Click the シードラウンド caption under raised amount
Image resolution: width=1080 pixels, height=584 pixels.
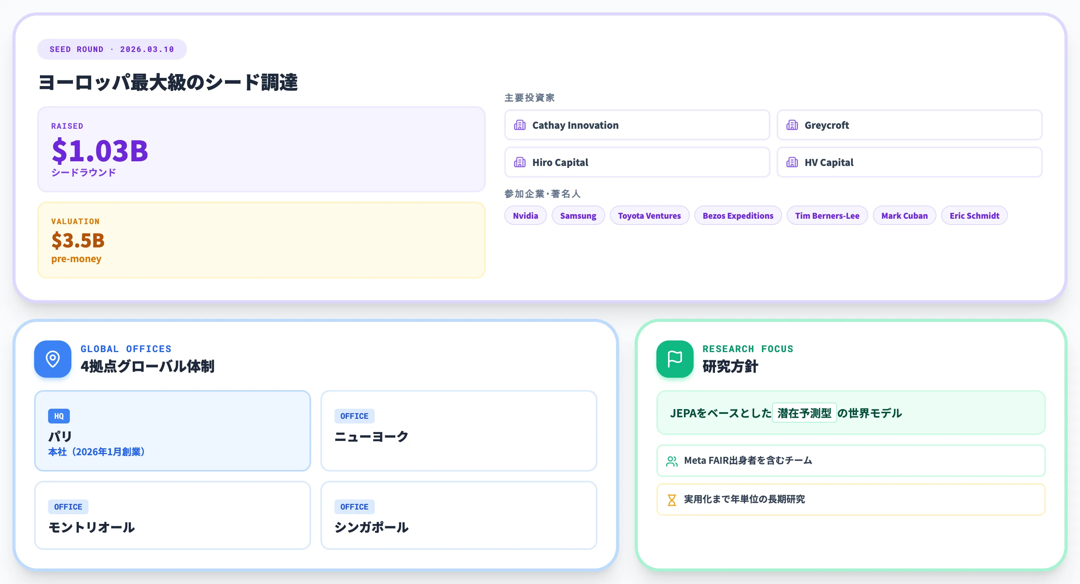pyautogui.click(x=83, y=172)
